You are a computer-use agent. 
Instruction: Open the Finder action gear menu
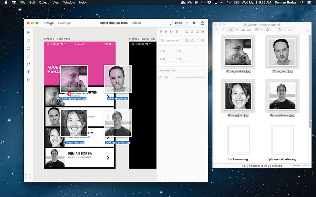pyautogui.click(x=268, y=30)
